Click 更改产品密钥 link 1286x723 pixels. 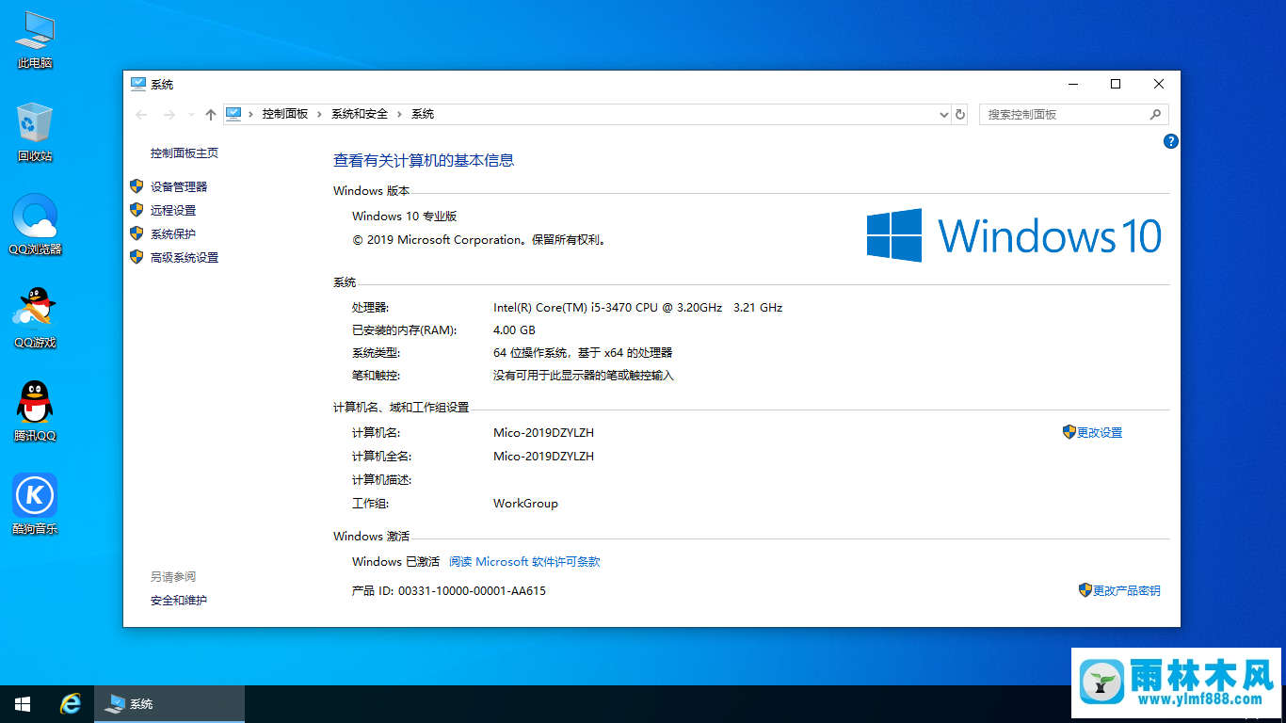pyautogui.click(x=1127, y=591)
